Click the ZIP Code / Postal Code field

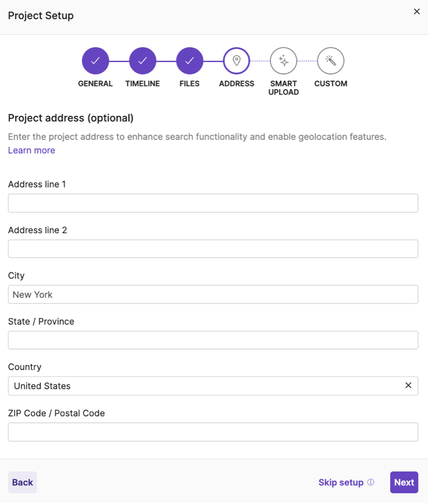pos(213,432)
